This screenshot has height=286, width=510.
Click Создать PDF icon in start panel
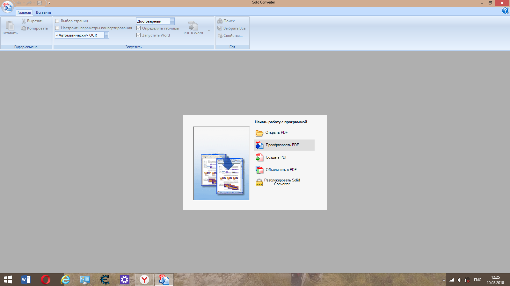[259, 158]
